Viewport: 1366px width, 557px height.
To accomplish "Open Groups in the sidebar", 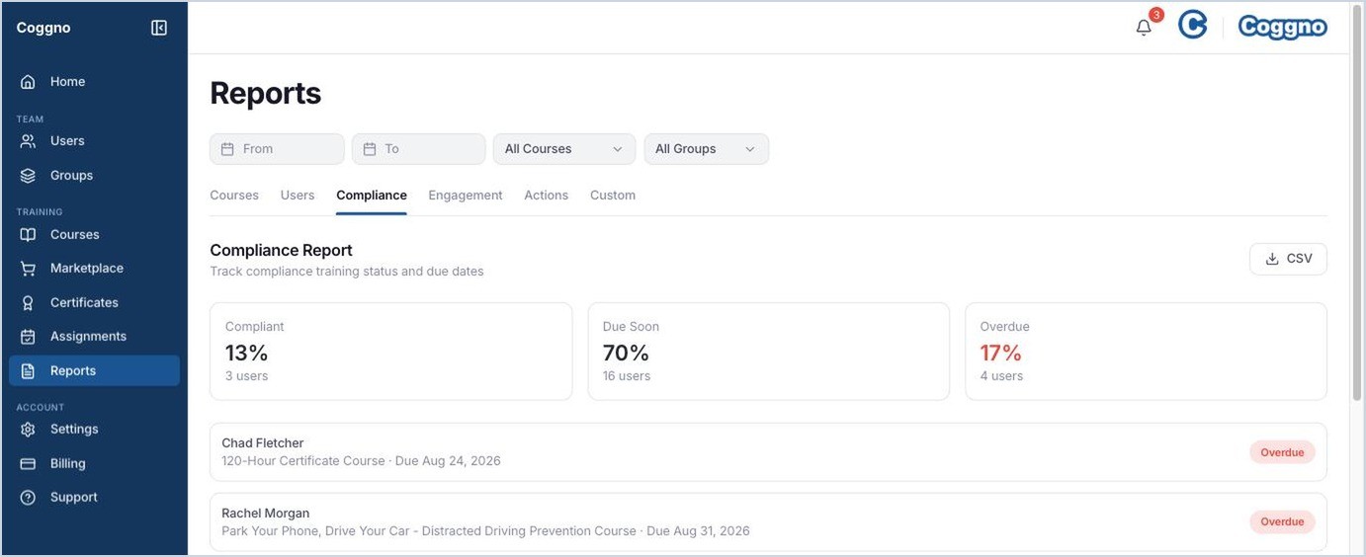I will pyautogui.click(x=94, y=176).
